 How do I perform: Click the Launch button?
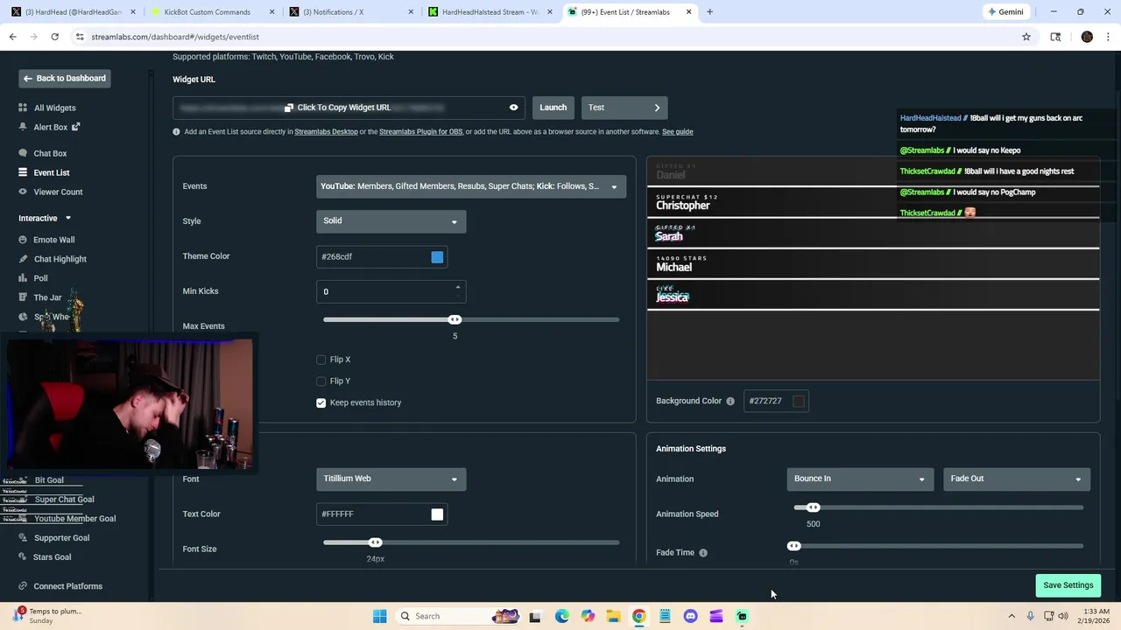point(553,108)
